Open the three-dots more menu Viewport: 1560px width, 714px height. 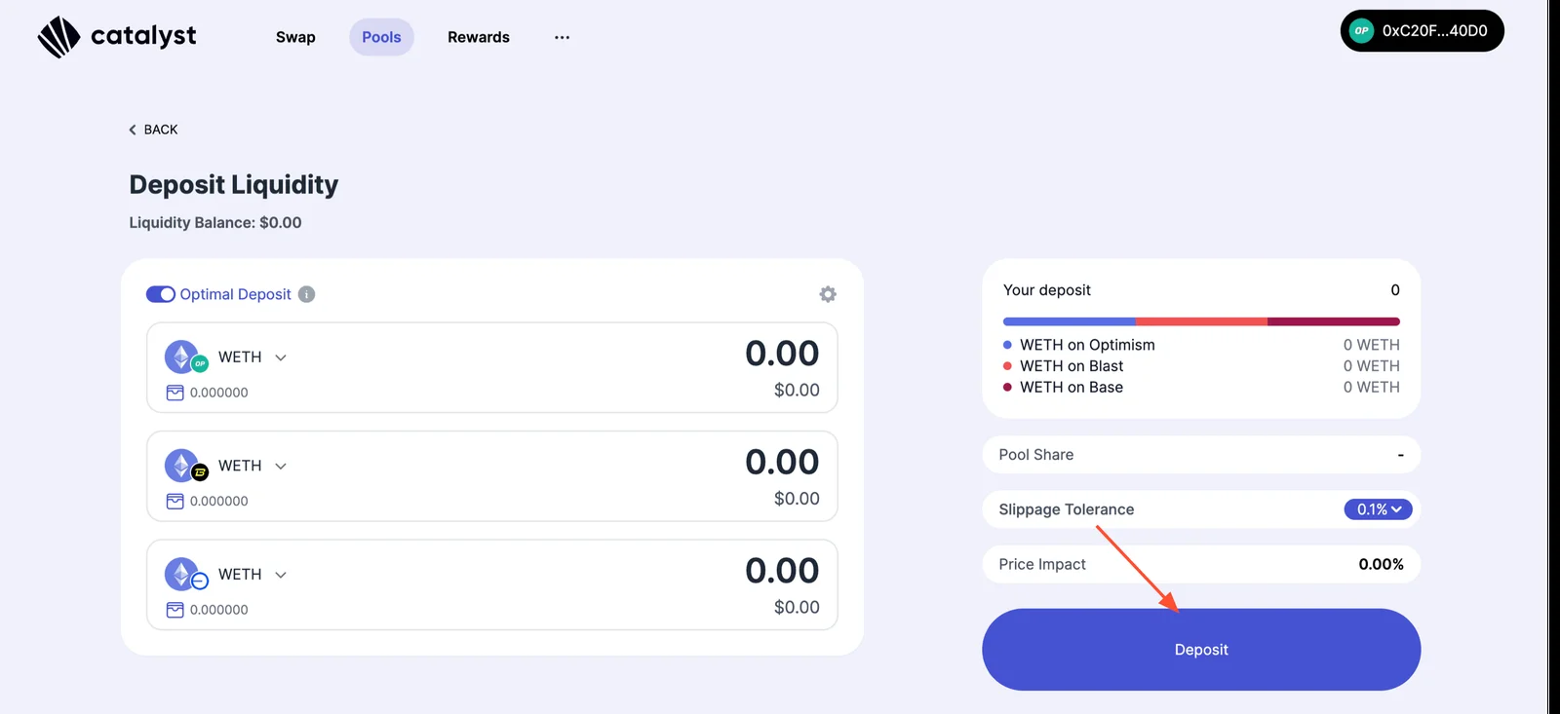click(562, 37)
